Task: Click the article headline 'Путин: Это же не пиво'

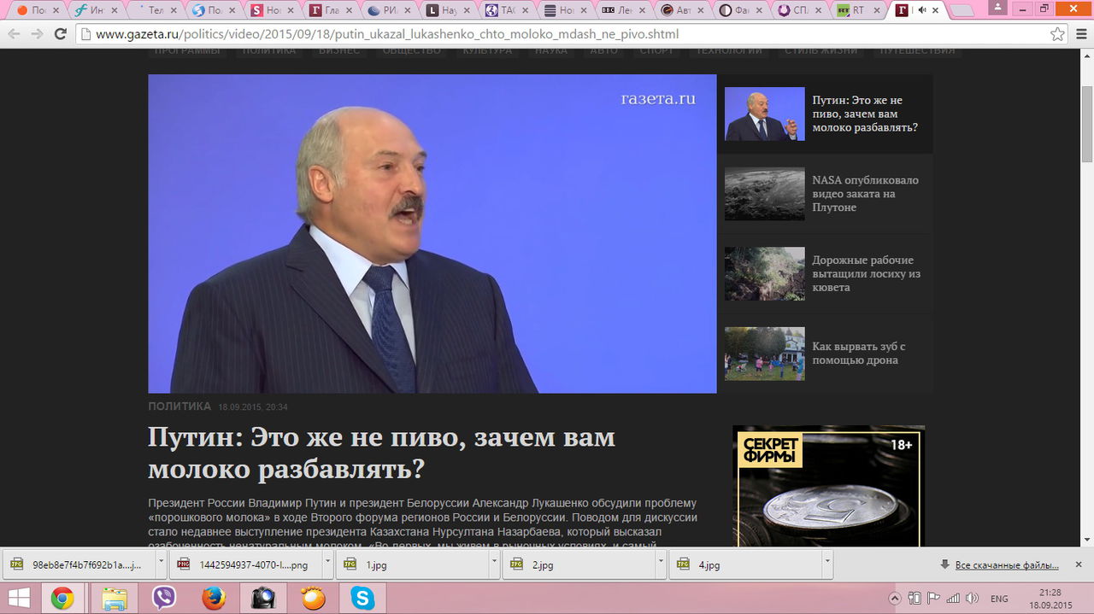Action: tap(381, 453)
